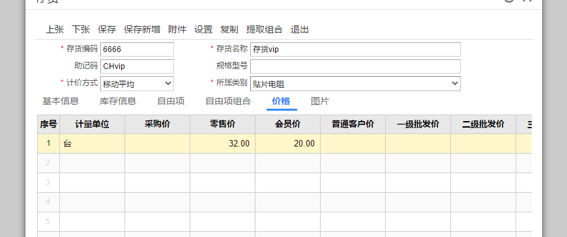
Task: Go to previous record with 上张
Action: (55, 30)
